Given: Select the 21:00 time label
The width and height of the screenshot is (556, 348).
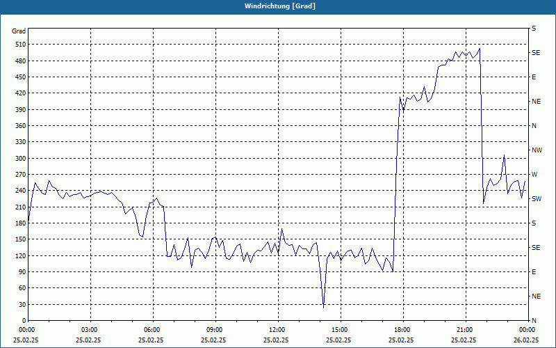Looking at the screenshot, I should pos(464,330).
